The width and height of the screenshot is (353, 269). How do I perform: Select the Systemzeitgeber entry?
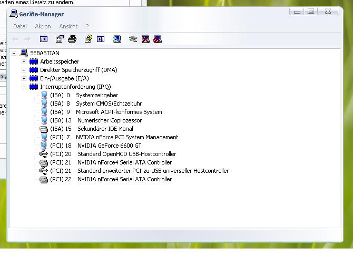click(x=84, y=95)
